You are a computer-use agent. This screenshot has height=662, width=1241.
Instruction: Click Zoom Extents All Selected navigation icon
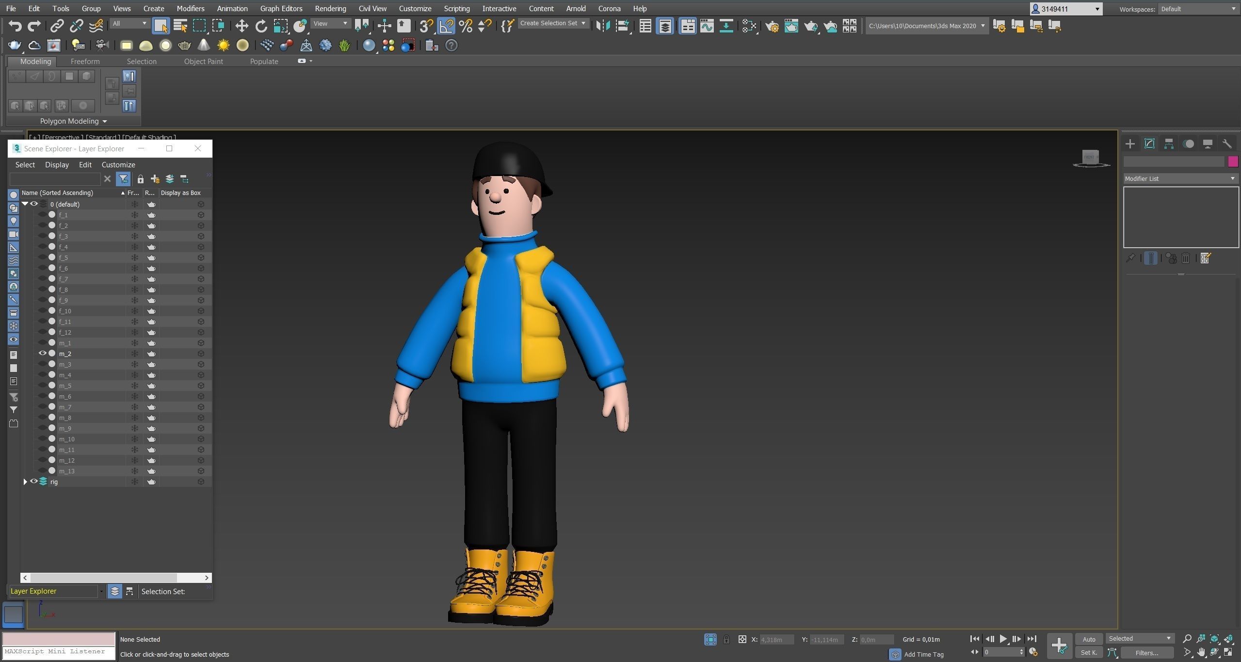click(x=1228, y=639)
